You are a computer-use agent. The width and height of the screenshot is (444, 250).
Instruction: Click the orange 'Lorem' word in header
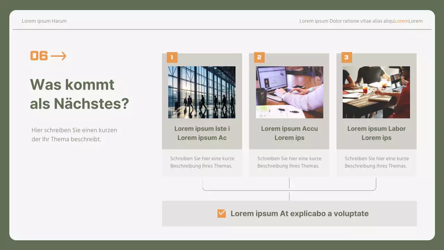401,21
